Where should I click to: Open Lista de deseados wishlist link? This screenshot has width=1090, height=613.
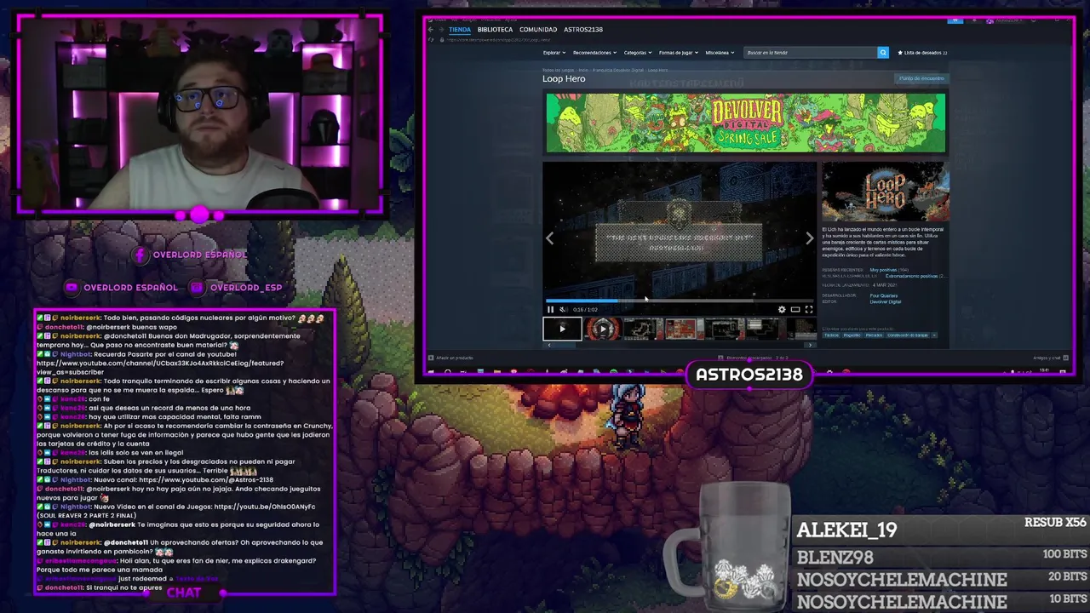coord(922,53)
